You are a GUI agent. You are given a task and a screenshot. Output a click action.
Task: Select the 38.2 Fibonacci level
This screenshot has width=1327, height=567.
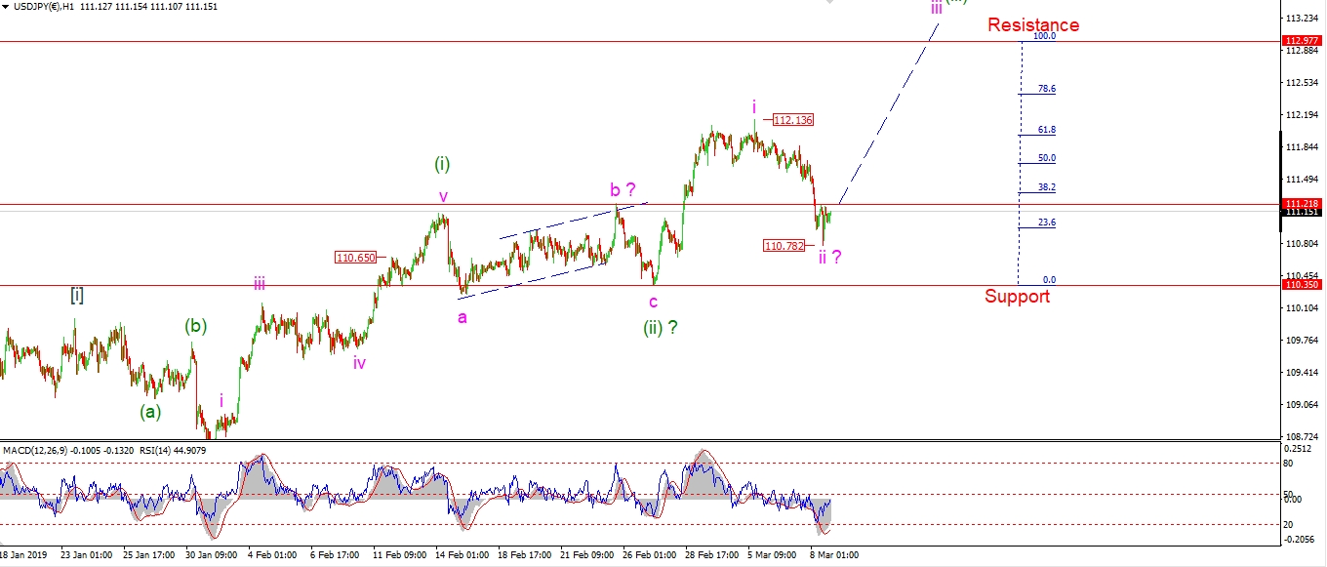point(1046,187)
